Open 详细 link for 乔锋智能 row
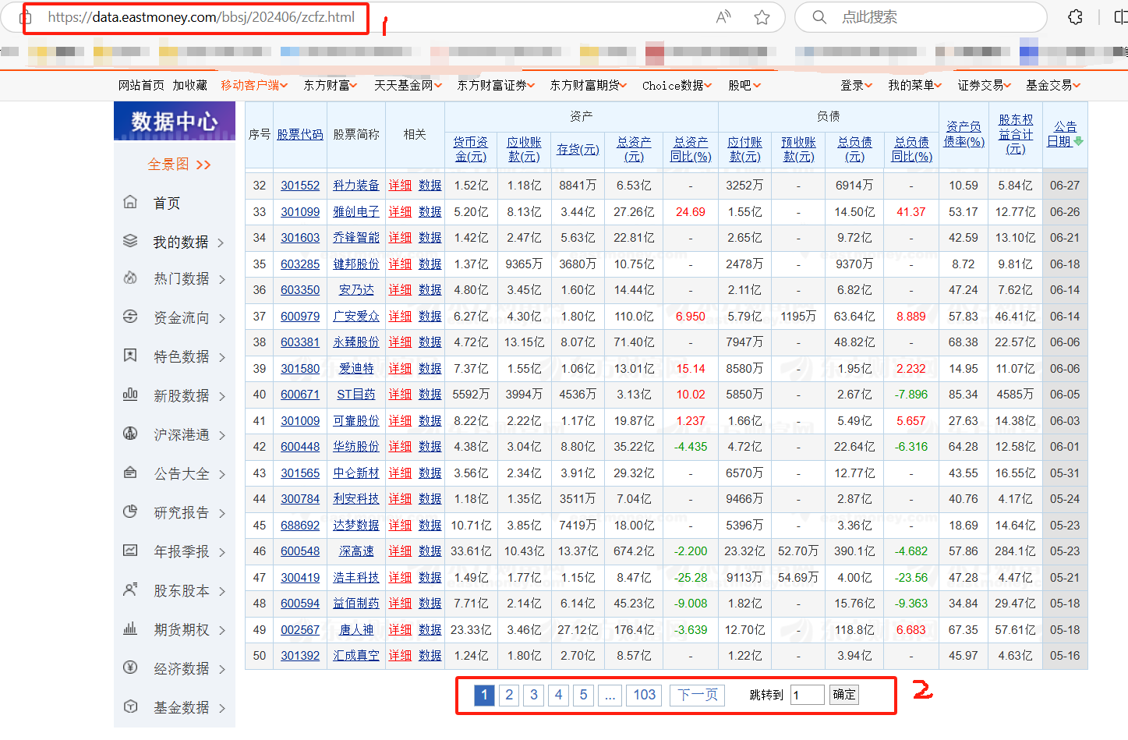 [x=400, y=238]
